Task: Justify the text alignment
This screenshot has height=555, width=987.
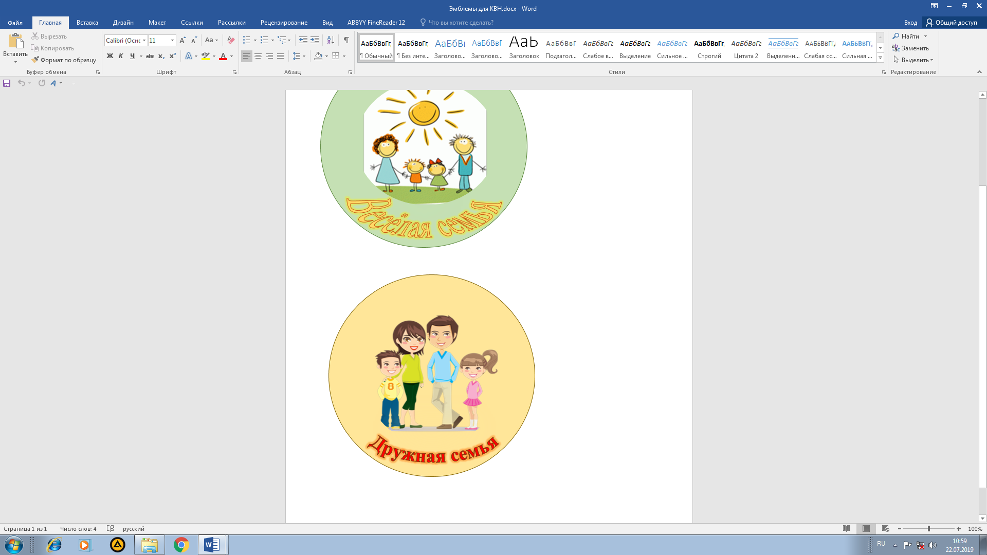Action: tap(281, 56)
